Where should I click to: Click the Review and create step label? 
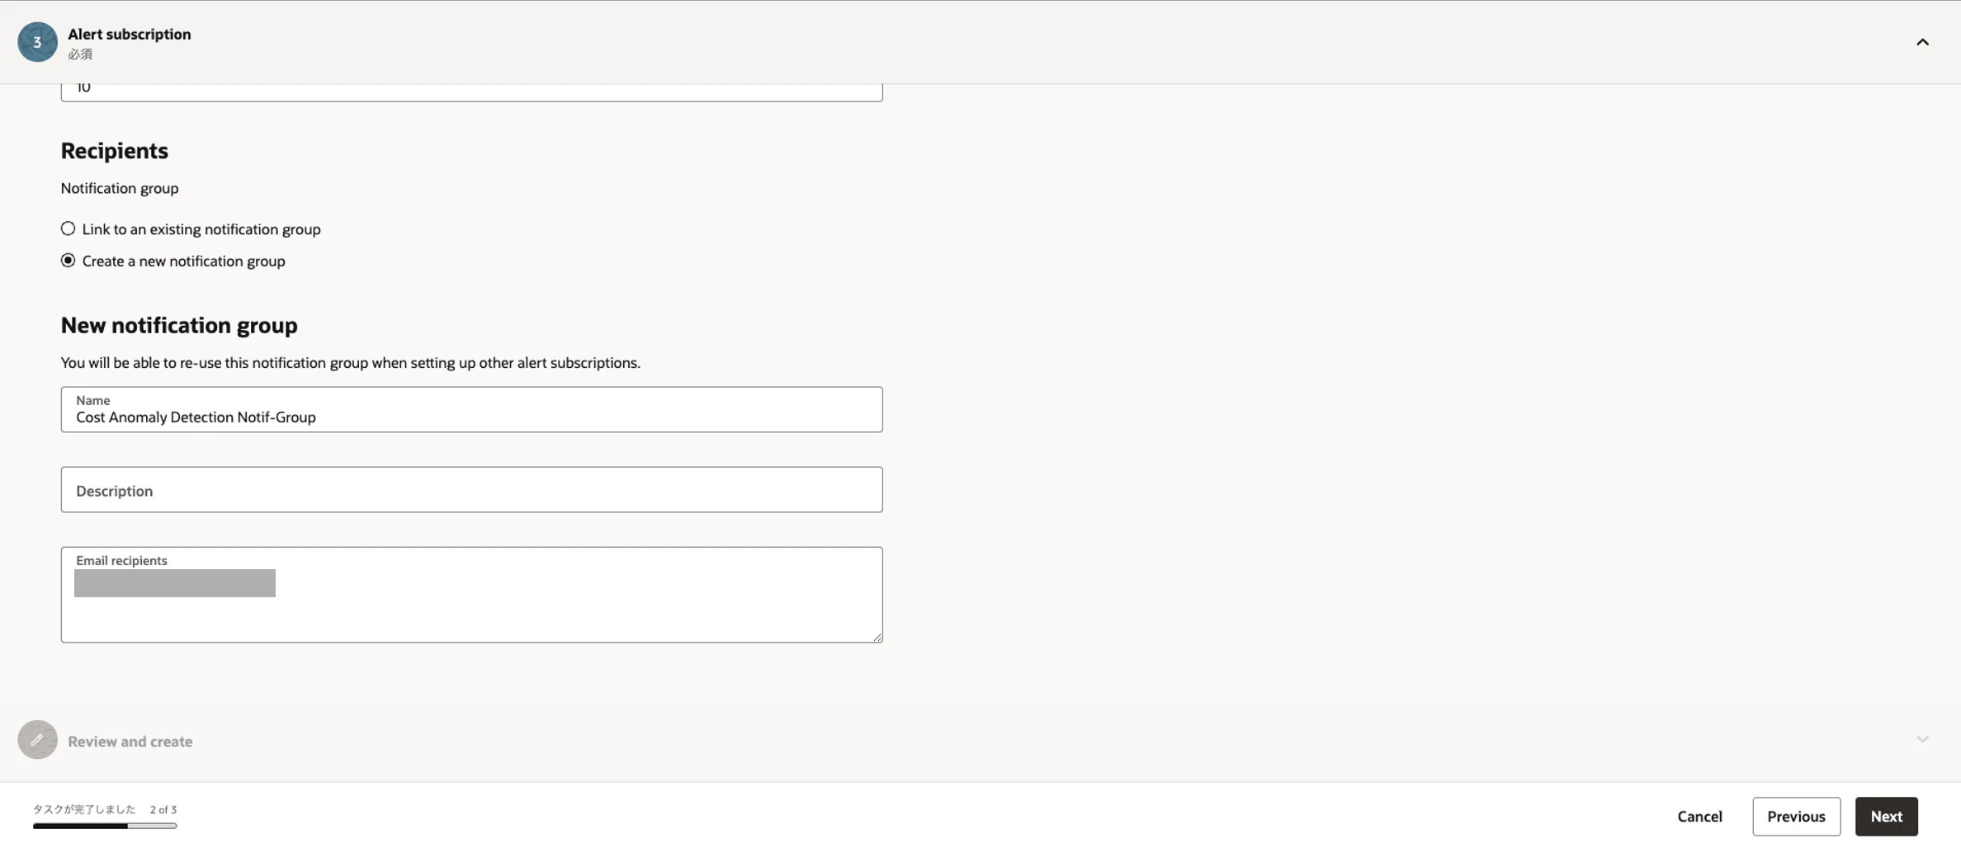coord(130,742)
